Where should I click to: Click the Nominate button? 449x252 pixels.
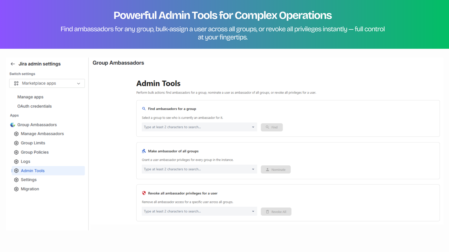pos(276,169)
